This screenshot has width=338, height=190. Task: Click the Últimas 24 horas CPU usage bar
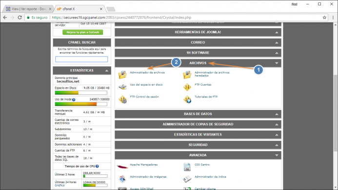[95, 185]
